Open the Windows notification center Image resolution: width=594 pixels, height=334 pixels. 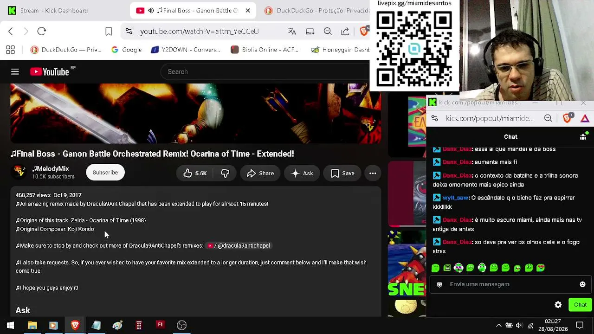click(580, 325)
